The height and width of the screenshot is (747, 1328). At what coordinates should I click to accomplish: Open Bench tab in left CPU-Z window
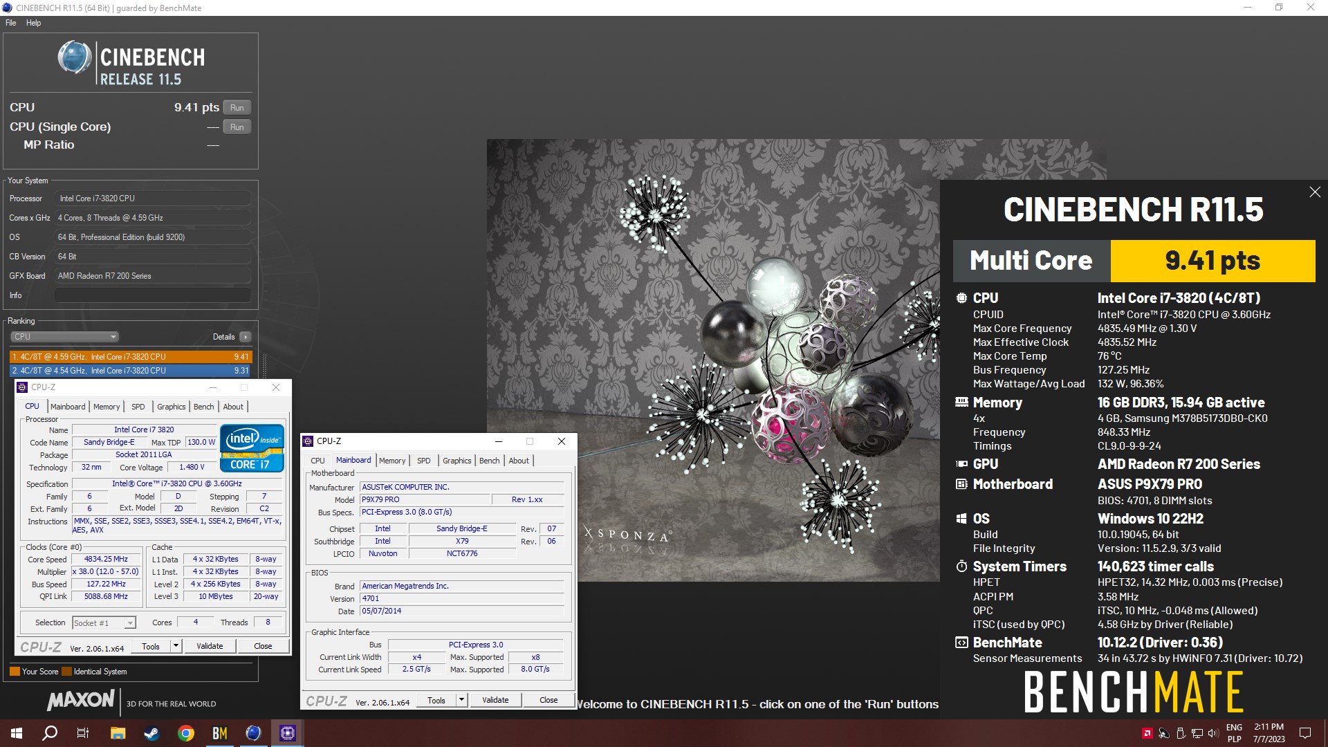coord(203,407)
